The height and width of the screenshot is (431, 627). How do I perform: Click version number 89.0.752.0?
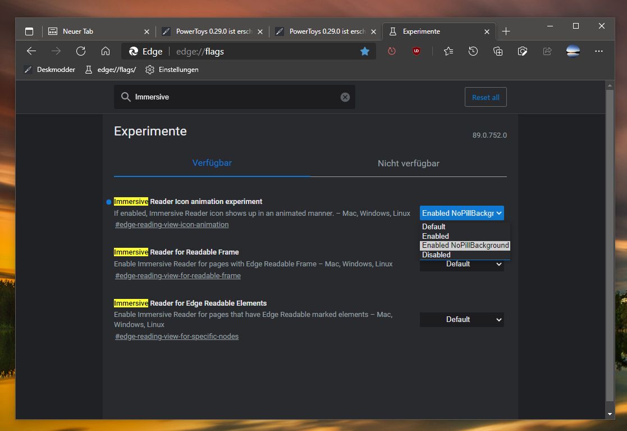[x=489, y=135]
